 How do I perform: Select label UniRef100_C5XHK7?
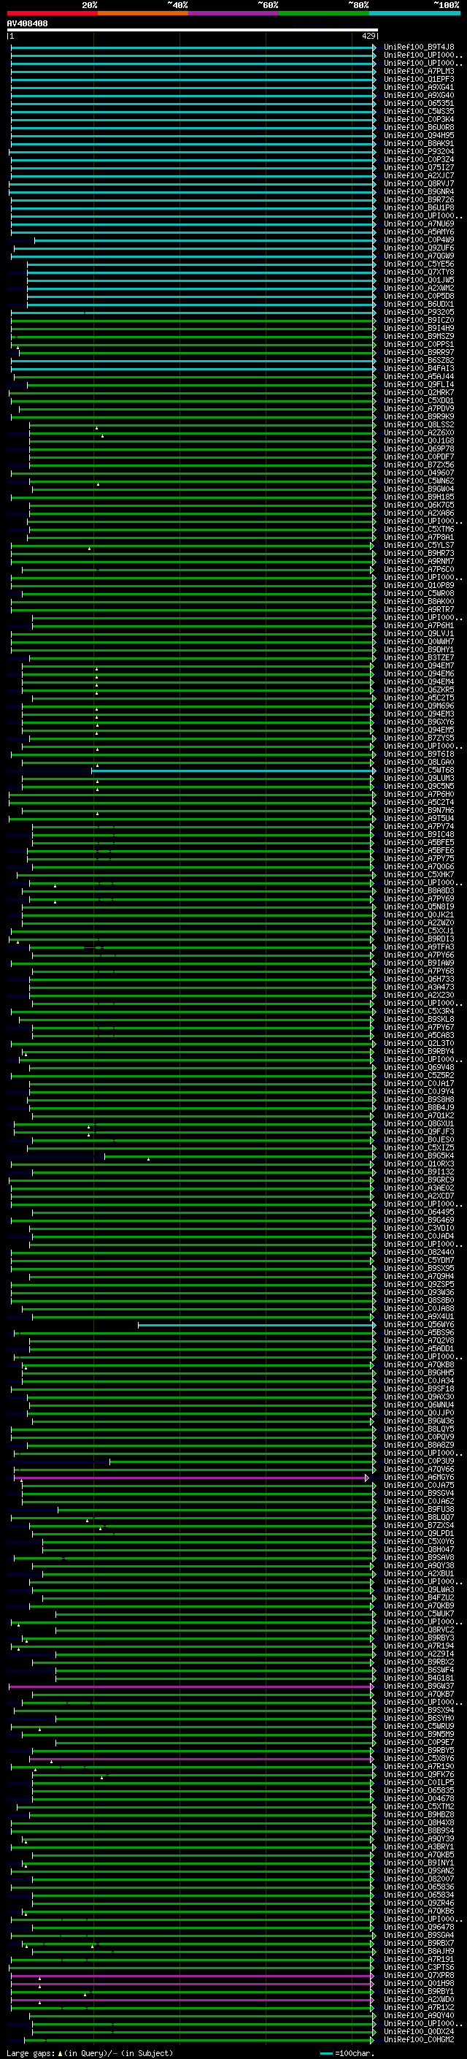419,874
